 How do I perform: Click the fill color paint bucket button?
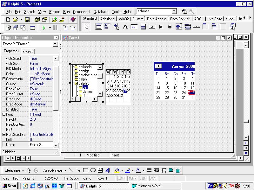click(x=117, y=170)
